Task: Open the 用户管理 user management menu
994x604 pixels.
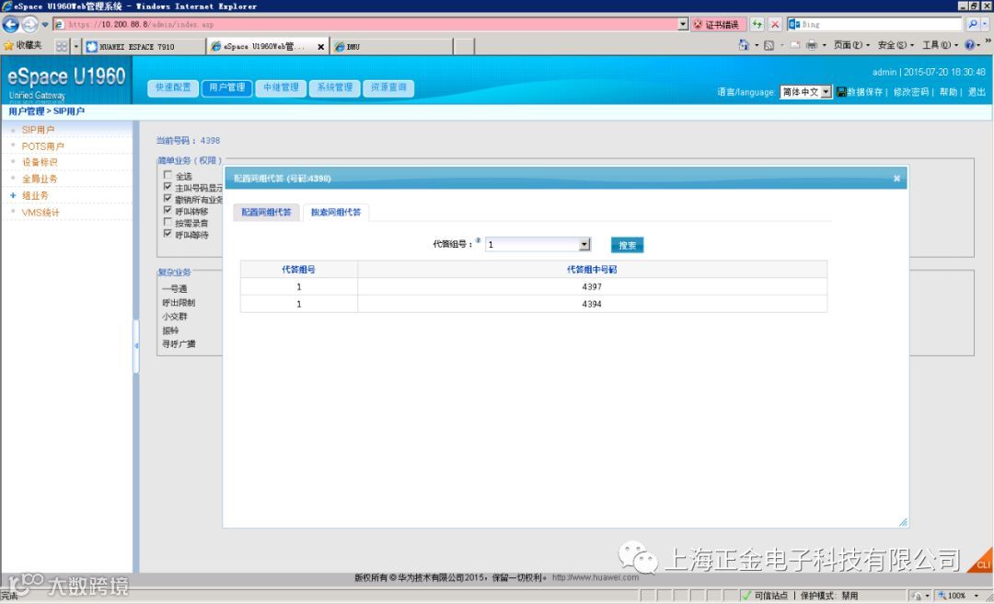Action: [x=227, y=87]
